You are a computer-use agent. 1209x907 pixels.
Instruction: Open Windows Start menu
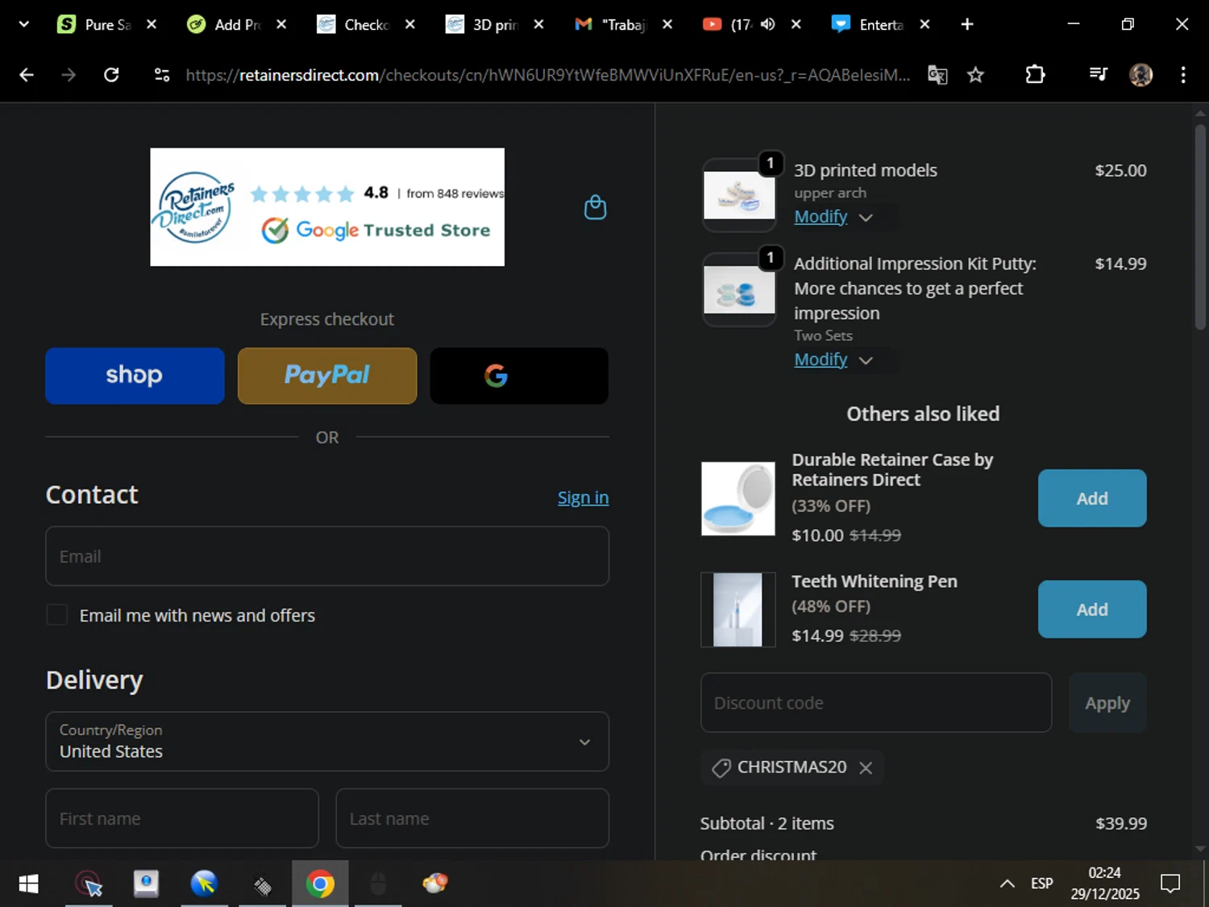pos(28,884)
